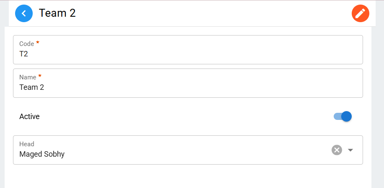Expand the Head dropdown arrow
The height and width of the screenshot is (188, 384).
350,150
